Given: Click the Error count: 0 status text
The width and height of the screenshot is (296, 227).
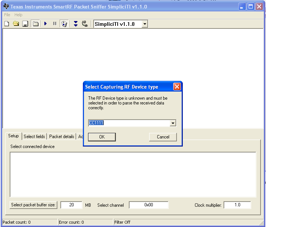Looking at the screenshot, I should point(71,222).
